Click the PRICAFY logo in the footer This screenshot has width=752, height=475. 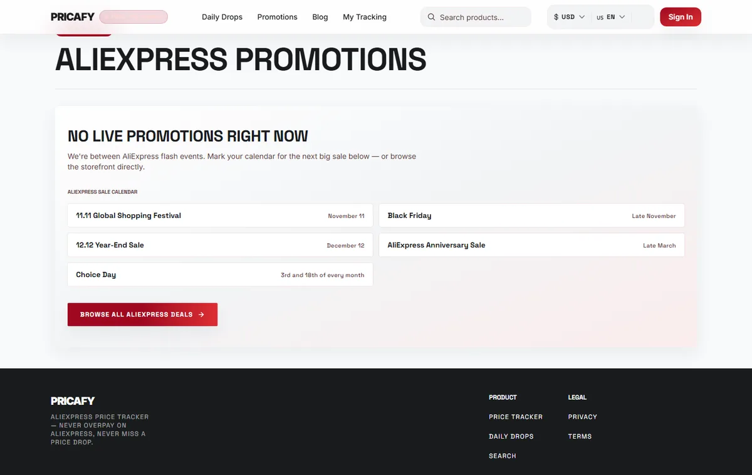73,401
